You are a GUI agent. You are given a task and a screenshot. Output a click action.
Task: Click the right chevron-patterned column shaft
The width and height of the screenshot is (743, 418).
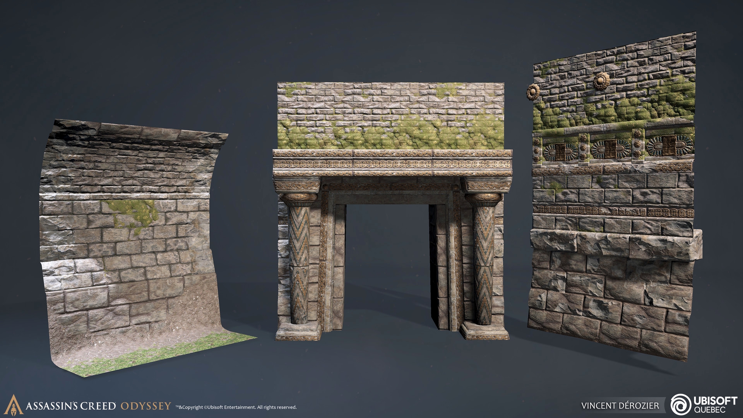pos(484,263)
